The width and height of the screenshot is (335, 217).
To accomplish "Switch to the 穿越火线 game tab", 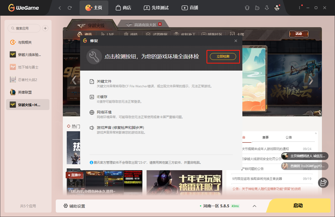I will coord(91,26).
